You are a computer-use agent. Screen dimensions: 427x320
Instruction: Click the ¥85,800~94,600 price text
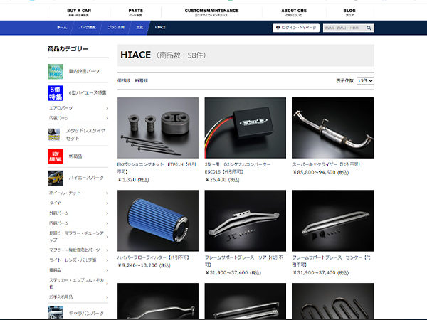[x=321, y=172]
